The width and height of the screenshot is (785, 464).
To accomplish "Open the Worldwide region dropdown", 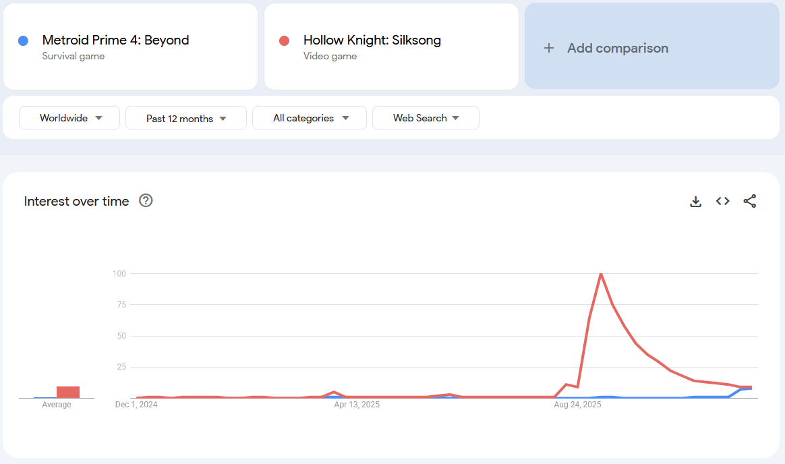I will 69,117.
